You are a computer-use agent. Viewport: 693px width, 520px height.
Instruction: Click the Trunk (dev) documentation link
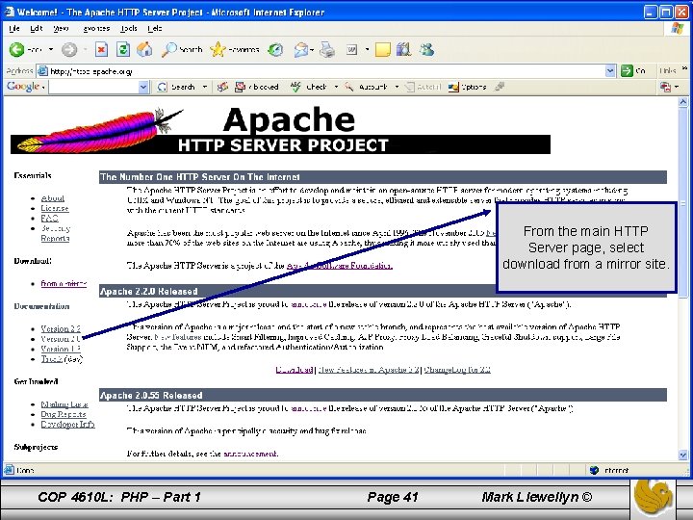coord(62,359)
